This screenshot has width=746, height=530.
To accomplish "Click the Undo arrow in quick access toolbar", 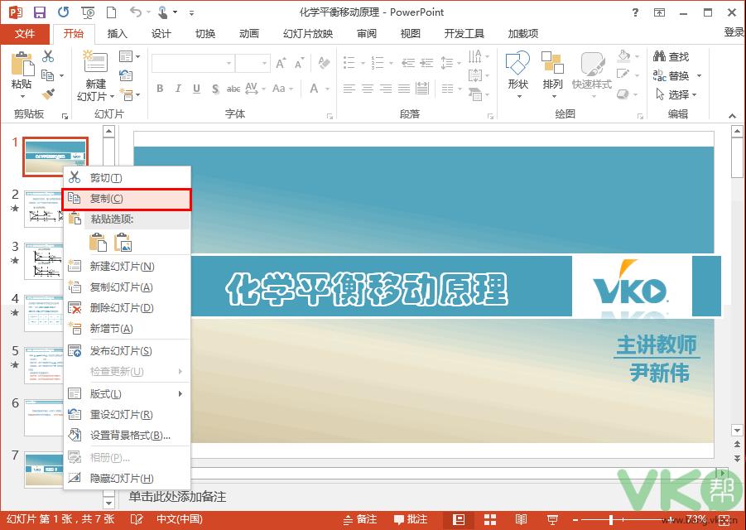I will 136,12.
